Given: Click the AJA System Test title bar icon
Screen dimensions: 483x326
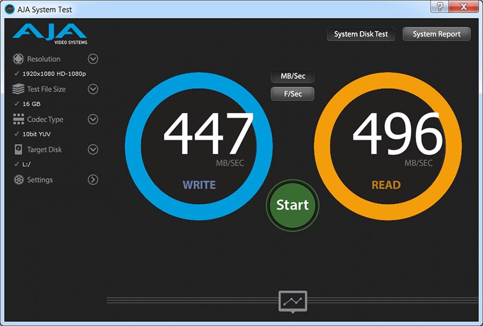Looking at the screenshot, I should click(10, 9).
